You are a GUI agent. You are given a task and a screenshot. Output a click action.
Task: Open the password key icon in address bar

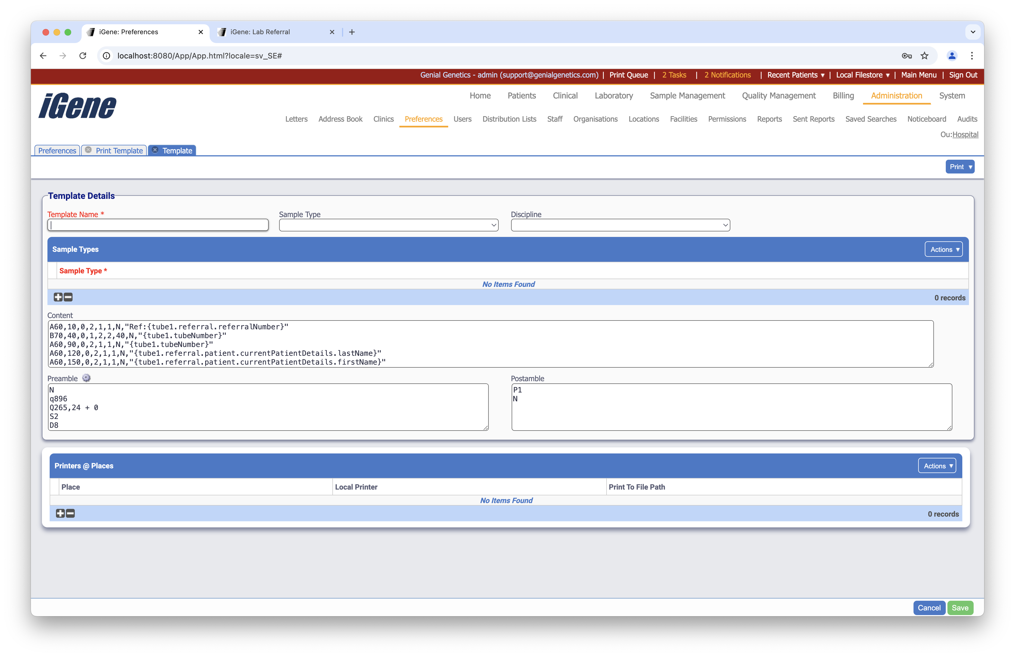click(x=907, y=56)
